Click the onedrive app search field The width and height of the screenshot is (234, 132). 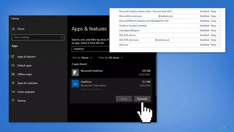pos(91,49)
